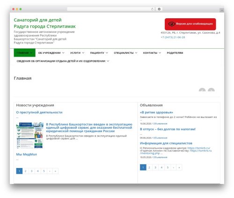Screen dimensions: 234x198
Task: Click announcements pagination last double arrow
Action: (x=179, y=167)
